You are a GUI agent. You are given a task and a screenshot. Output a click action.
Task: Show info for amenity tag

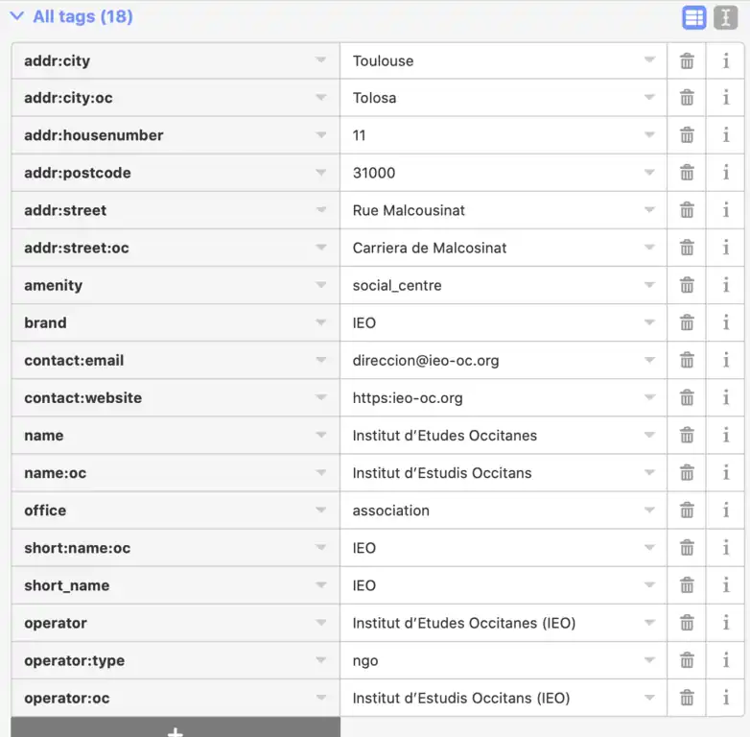click(x=726, y=286)
